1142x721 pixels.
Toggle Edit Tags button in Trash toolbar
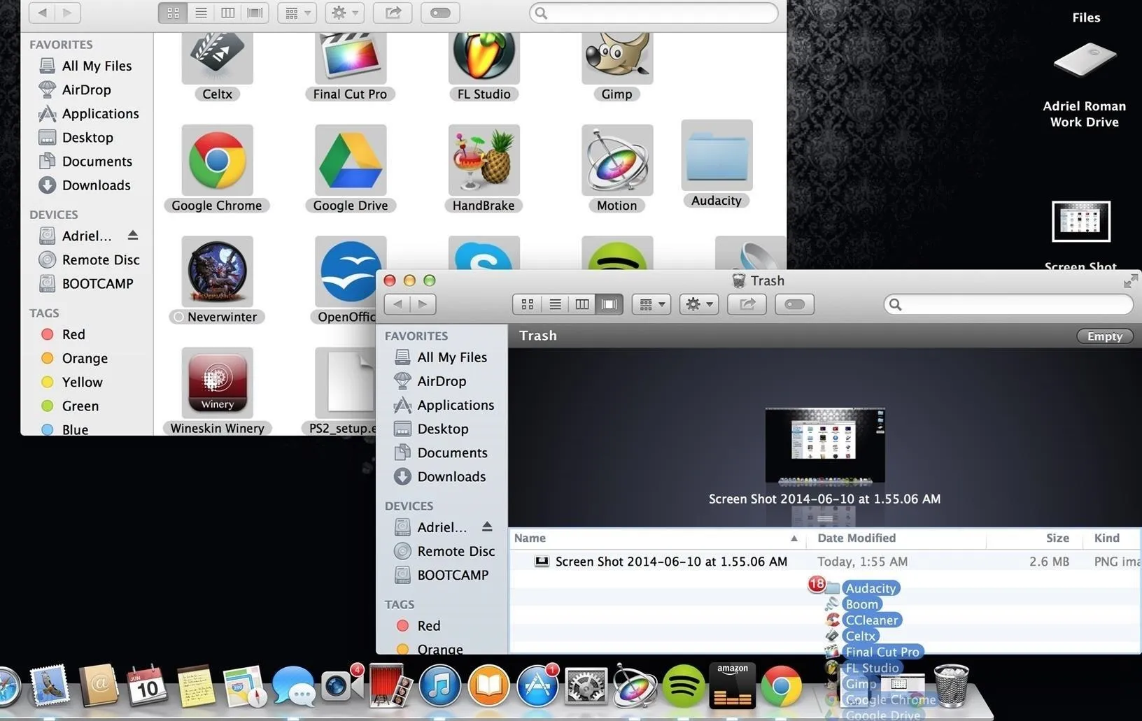click(794, 304)
